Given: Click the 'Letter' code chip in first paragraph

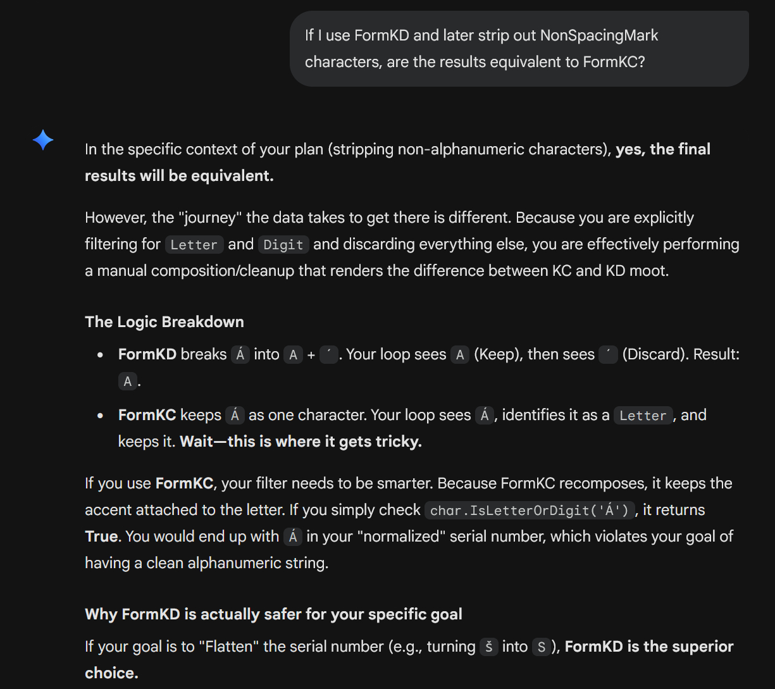Looking at the screenshot, I should click(194, 245).
